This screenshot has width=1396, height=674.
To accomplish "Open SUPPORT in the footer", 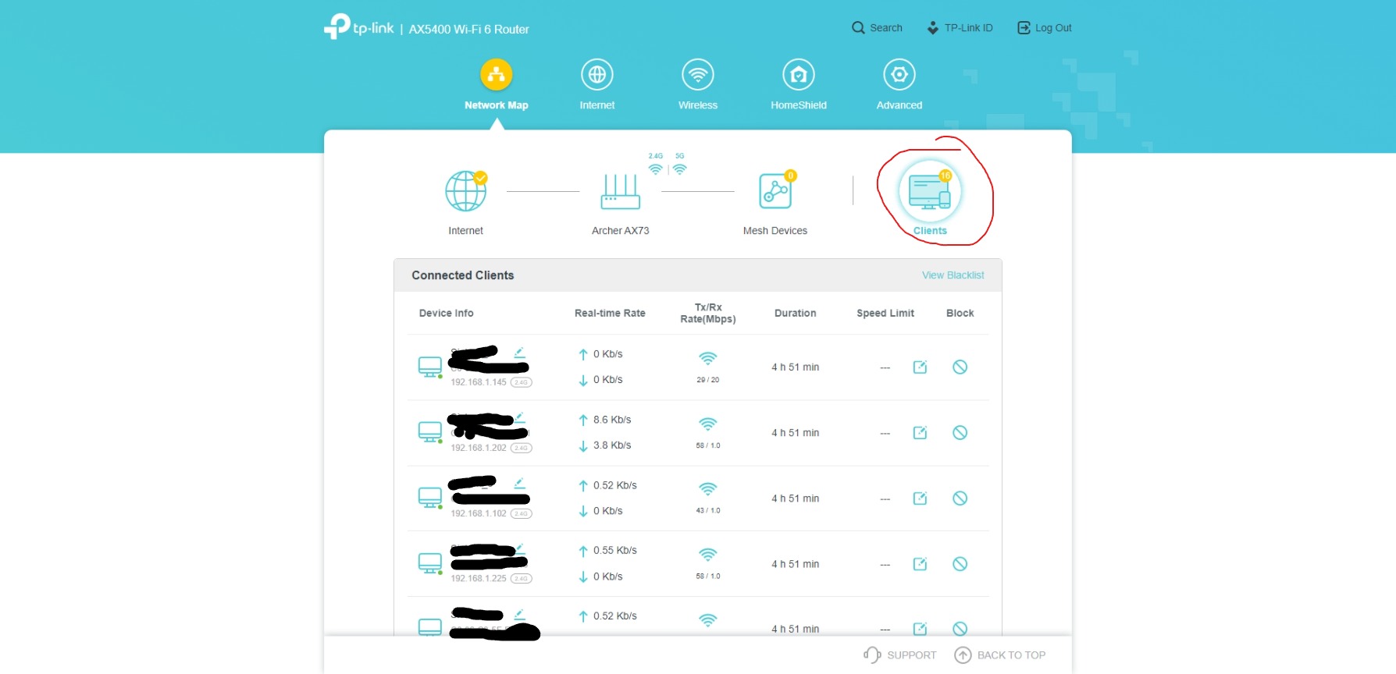I will click(900, 655).
